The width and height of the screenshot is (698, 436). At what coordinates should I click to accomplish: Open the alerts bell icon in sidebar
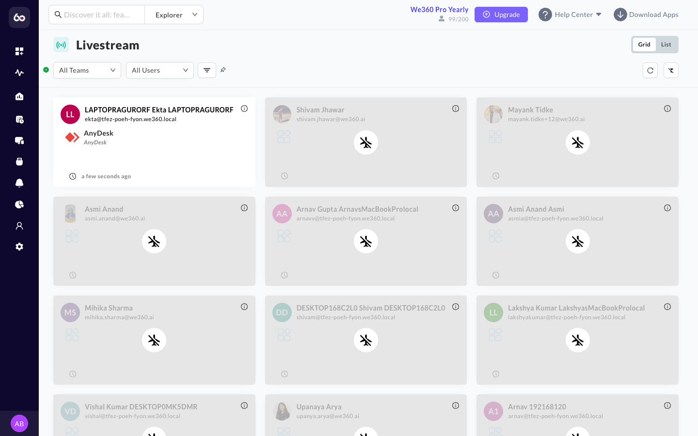click(x=19, y=183)
